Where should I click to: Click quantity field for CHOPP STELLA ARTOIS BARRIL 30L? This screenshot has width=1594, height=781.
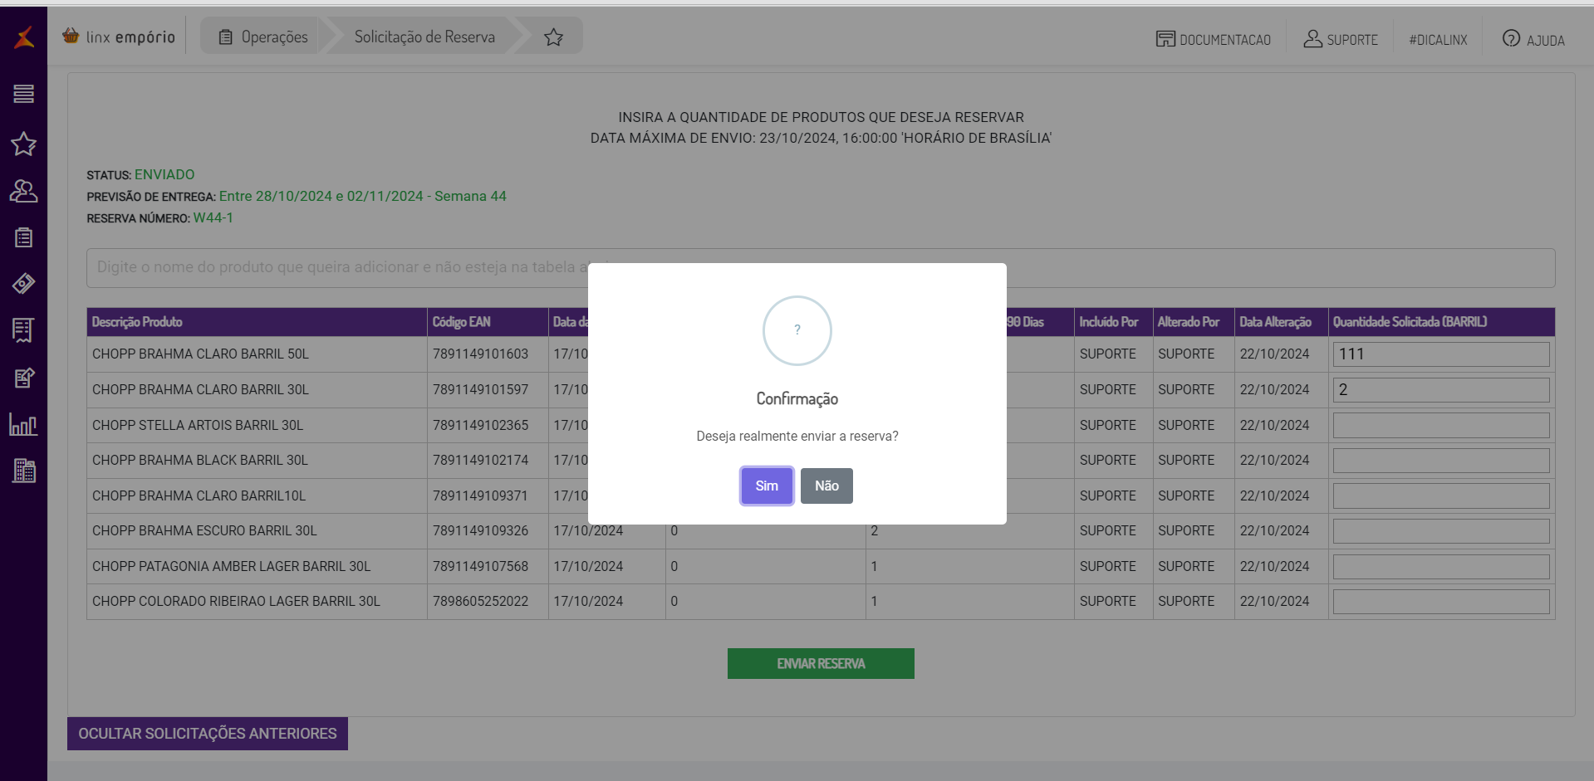coord(1441,425)
